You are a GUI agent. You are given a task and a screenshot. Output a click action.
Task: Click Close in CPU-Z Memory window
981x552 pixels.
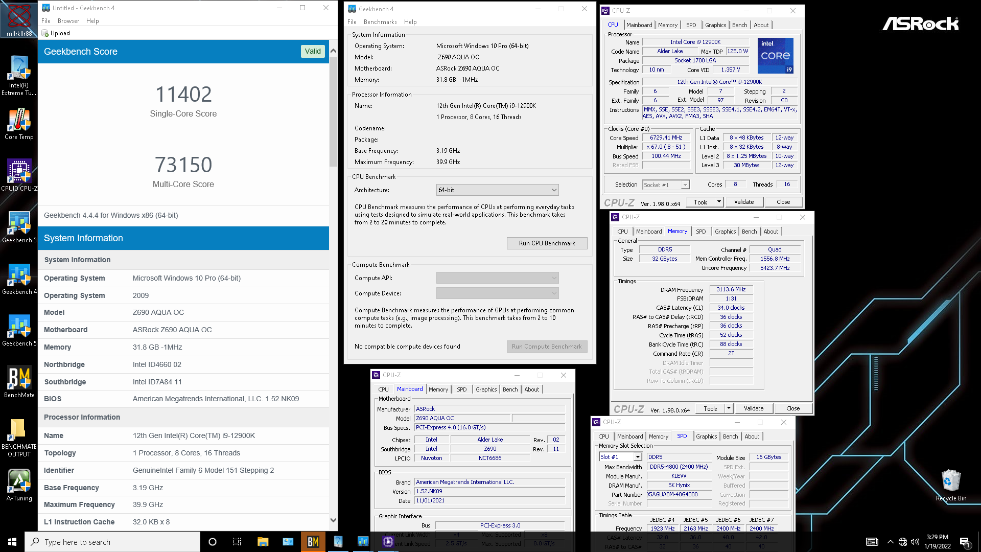pyautogui.click(x=793, y=408)
